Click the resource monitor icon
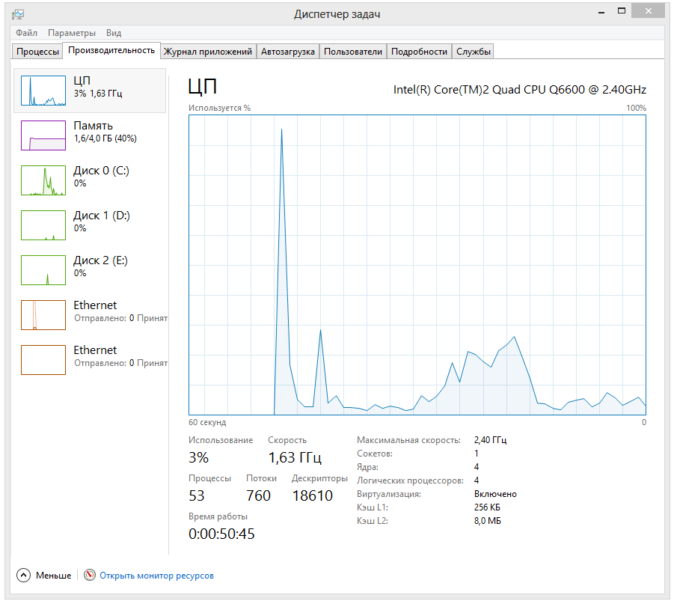This screenshot has height=604, width=674. [x=90, y=575]
